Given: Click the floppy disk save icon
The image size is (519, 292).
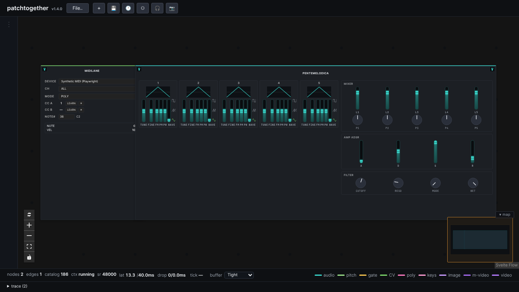Looking at the screenshot, I should 114,8.
